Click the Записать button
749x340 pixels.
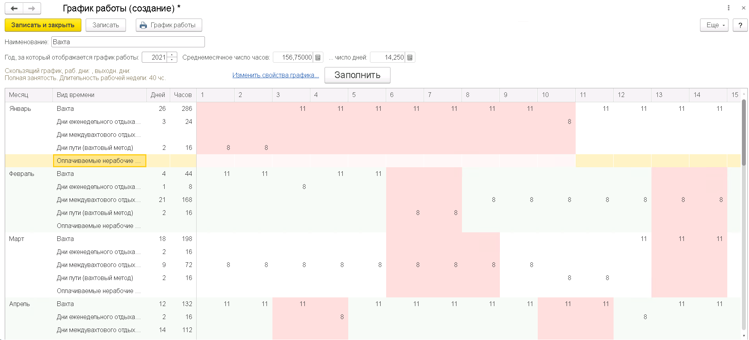105,25
